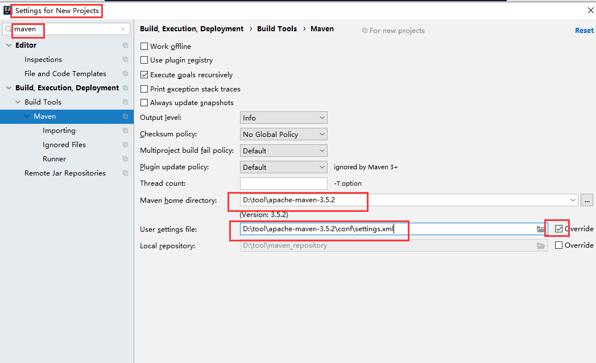Screen dimensions: 596x363
Task: Collapse the Build Tools tree node
Action: pyautogui.click(x=18, y=102)
